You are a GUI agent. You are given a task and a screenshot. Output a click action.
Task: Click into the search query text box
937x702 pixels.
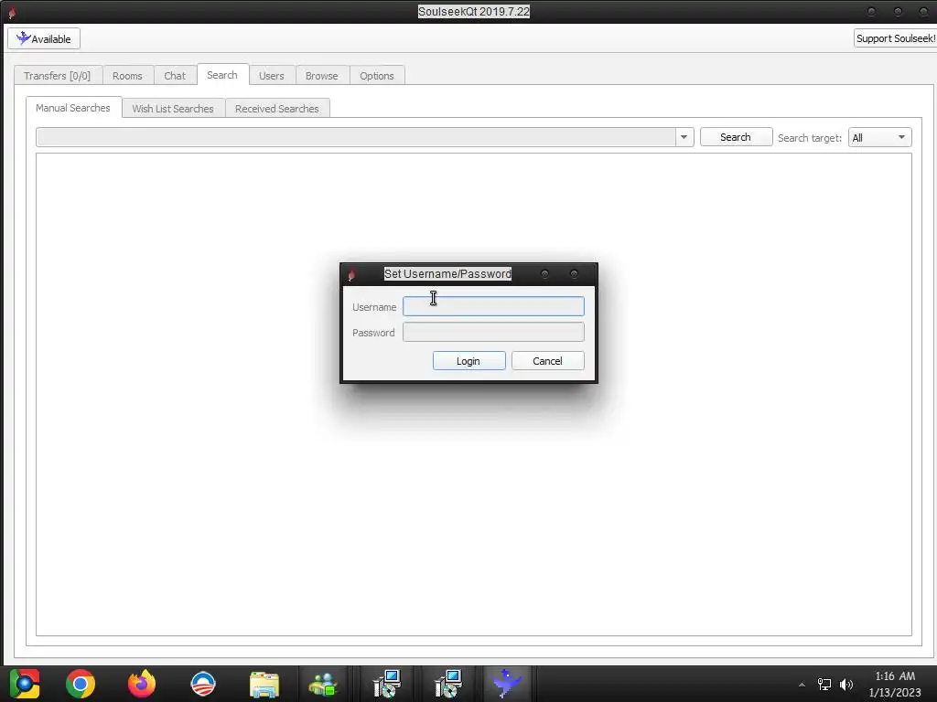coord(356,137)
